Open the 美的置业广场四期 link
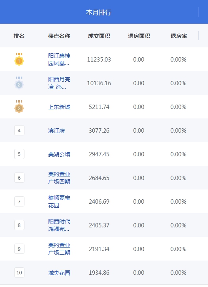The image size is (208, 287). pos(59,178)
